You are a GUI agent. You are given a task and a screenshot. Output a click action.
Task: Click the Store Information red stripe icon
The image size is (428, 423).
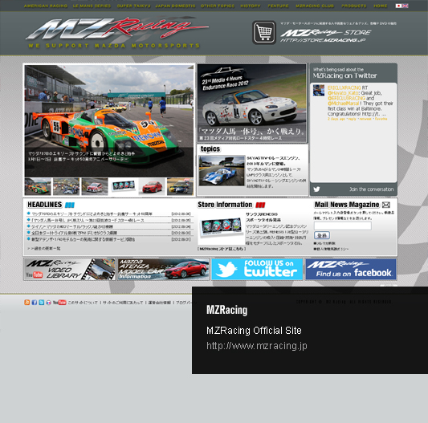(260, 205)
